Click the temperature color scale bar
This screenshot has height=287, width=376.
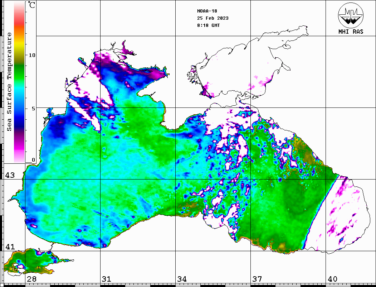[19, 82]
